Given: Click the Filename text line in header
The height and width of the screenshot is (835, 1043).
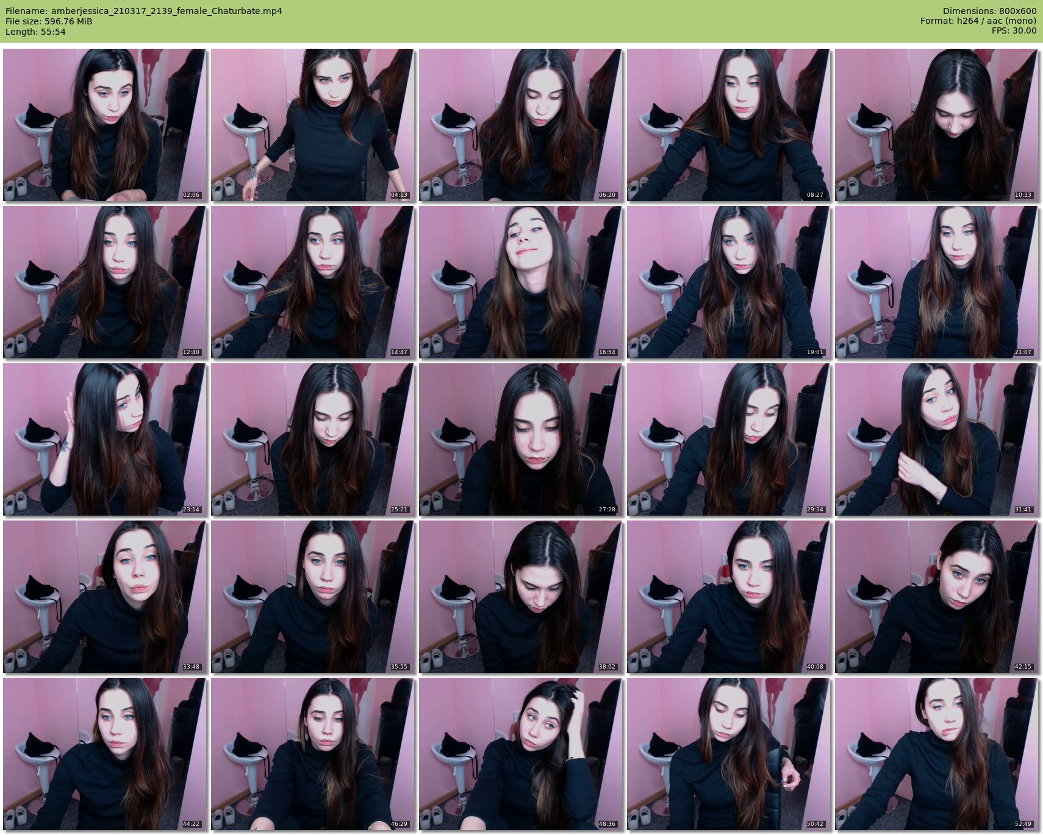Looking at the screenshot, I should point(144,11).
